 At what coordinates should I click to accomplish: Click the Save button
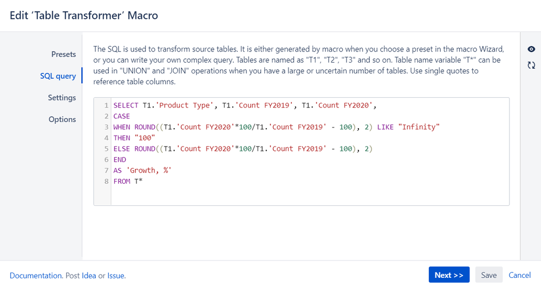click(488, 275)
